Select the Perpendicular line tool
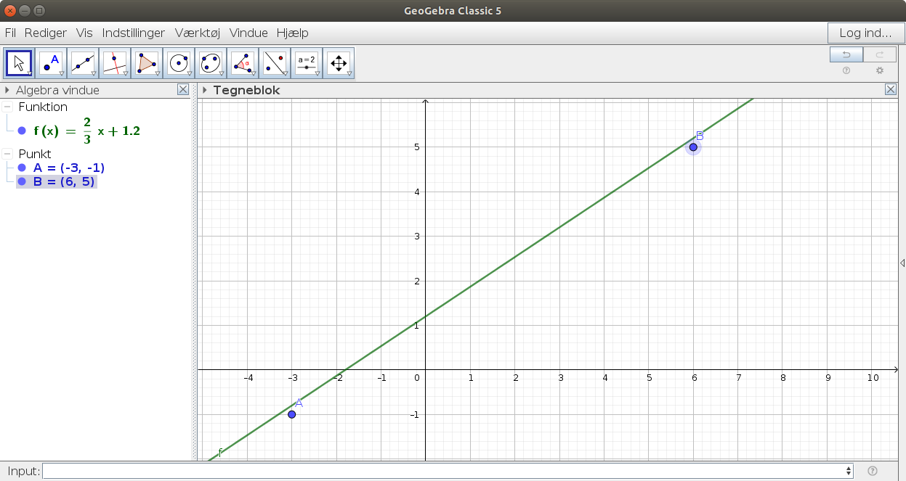Screen dimensions: 906x481 [115, 63]
